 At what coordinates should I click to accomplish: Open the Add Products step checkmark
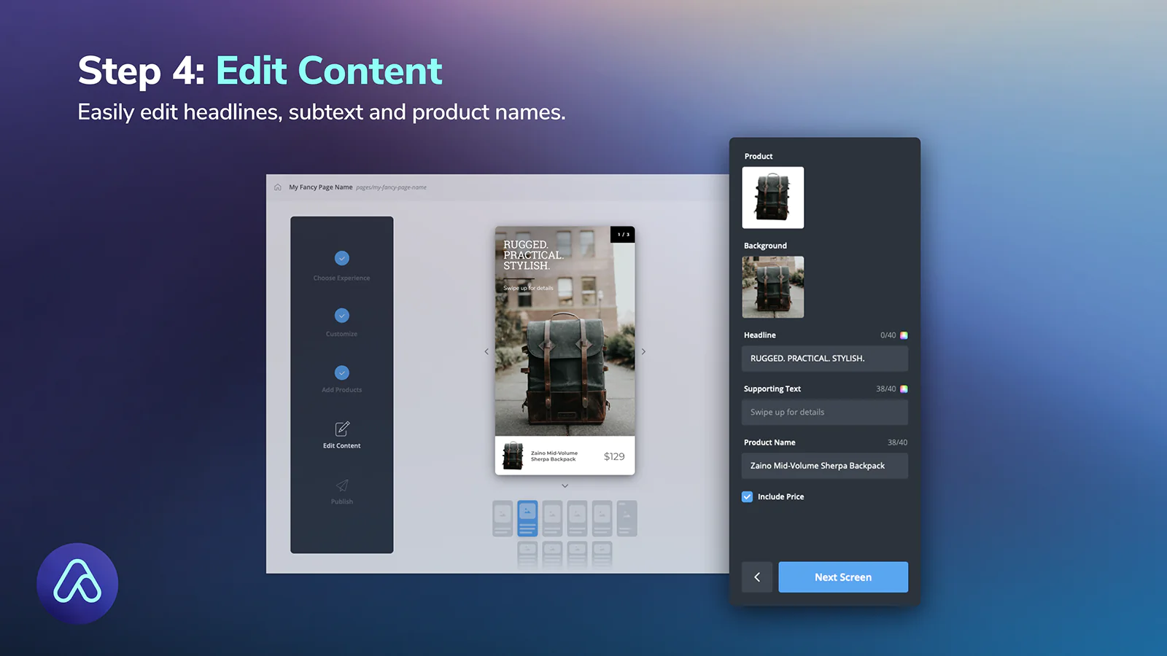point(341,372)
